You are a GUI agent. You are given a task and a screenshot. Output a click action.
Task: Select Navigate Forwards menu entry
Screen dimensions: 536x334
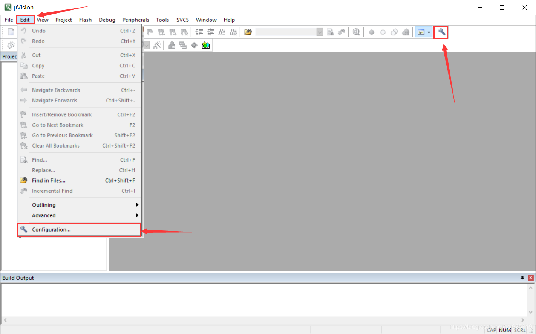[79, 101]
